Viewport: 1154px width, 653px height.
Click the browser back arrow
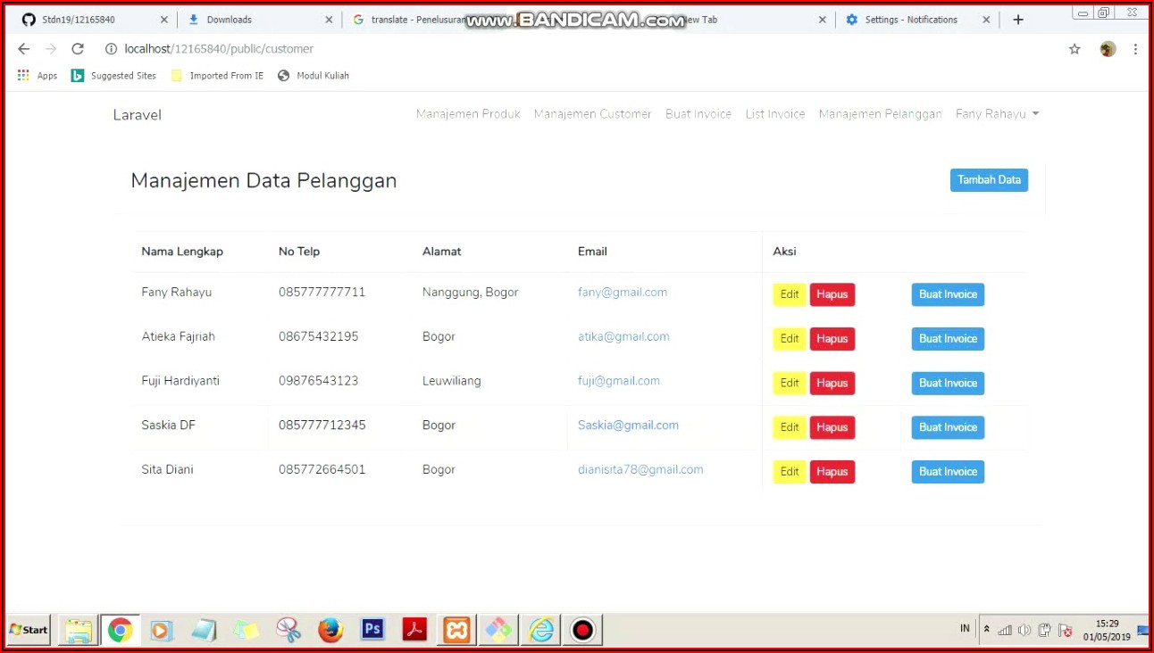(24, 49)
